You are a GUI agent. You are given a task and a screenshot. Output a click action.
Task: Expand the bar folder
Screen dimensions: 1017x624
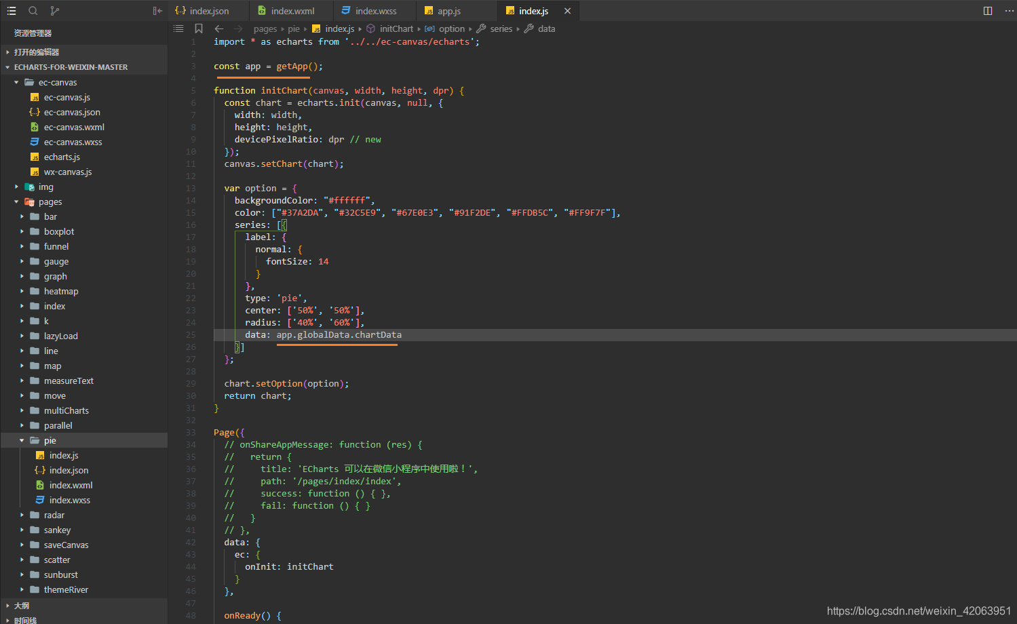[84, 216]
